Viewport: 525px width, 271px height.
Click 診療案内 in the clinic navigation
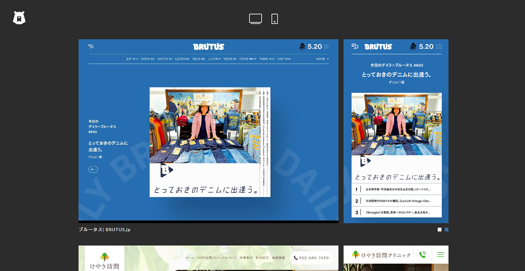point(246,258)
